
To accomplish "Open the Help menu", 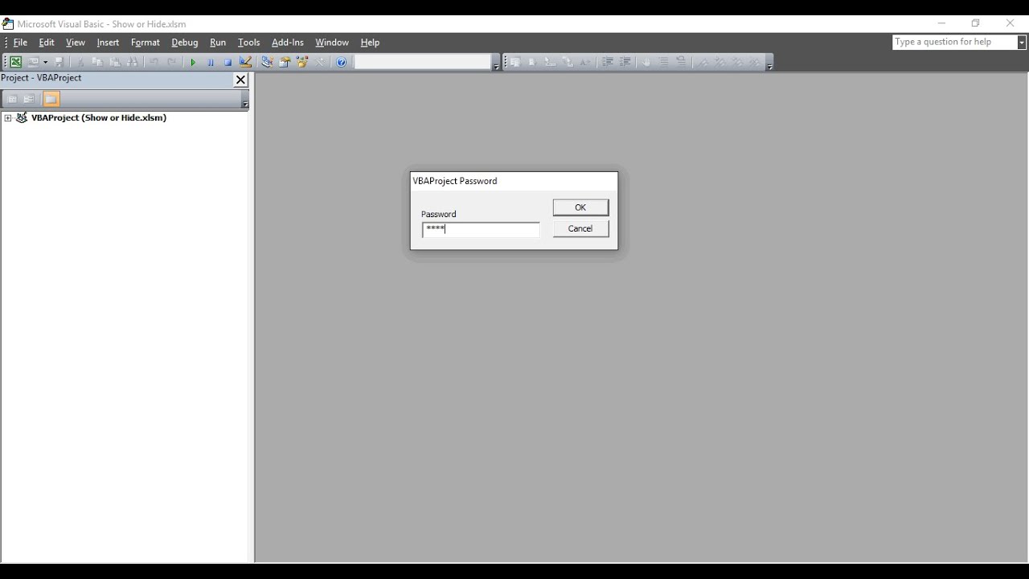I will coord(370,43).
